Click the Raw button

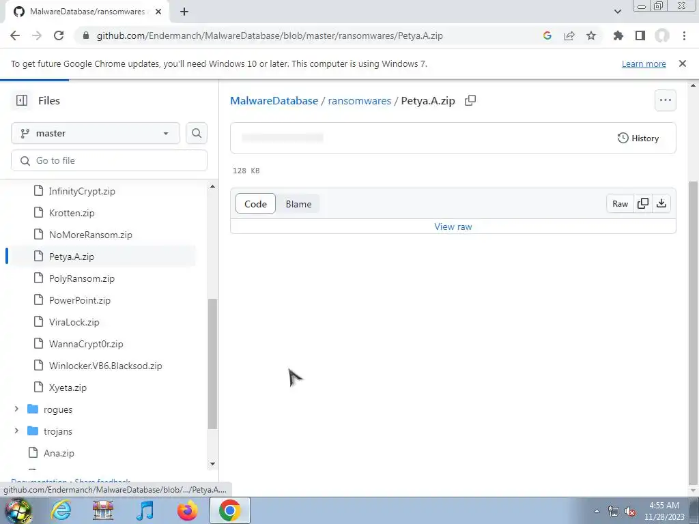click(x=620, y=203)
